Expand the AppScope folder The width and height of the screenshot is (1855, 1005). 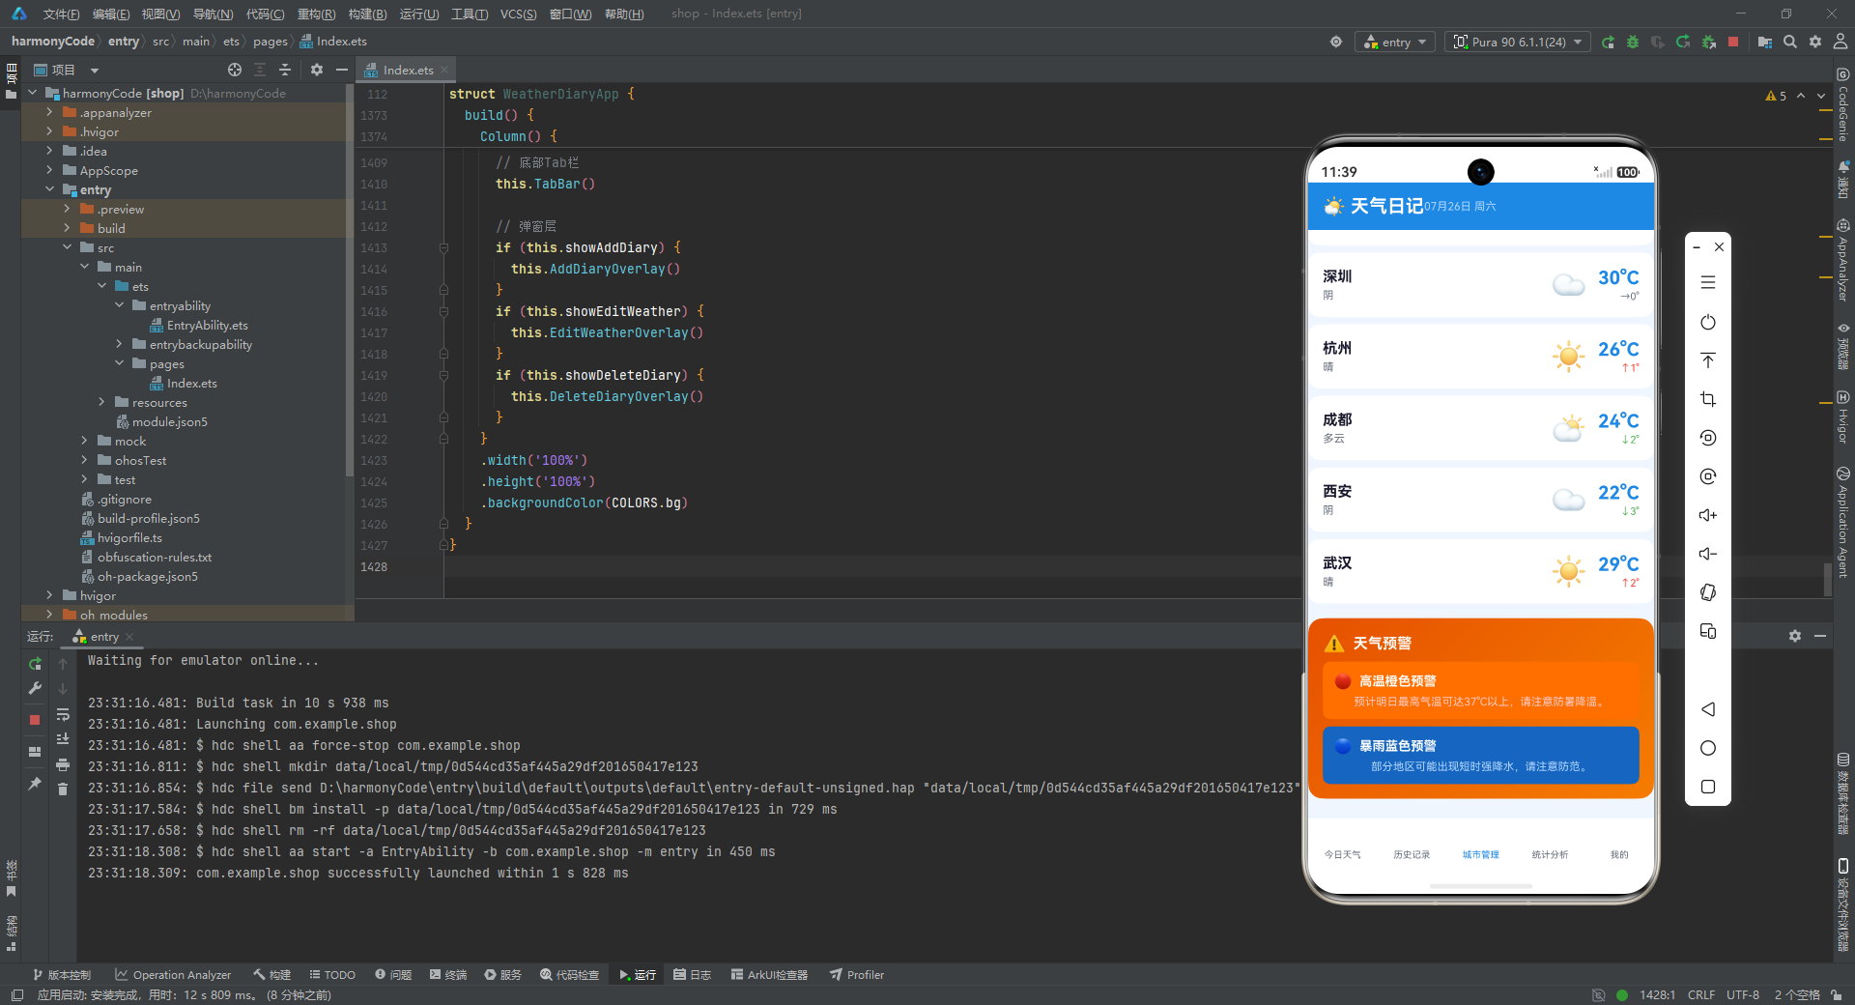click(x=49, y=170)
